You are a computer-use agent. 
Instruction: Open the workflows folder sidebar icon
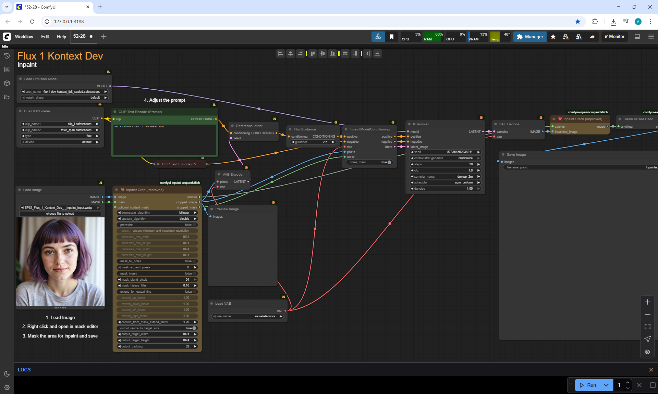click(x=7, y=97)
